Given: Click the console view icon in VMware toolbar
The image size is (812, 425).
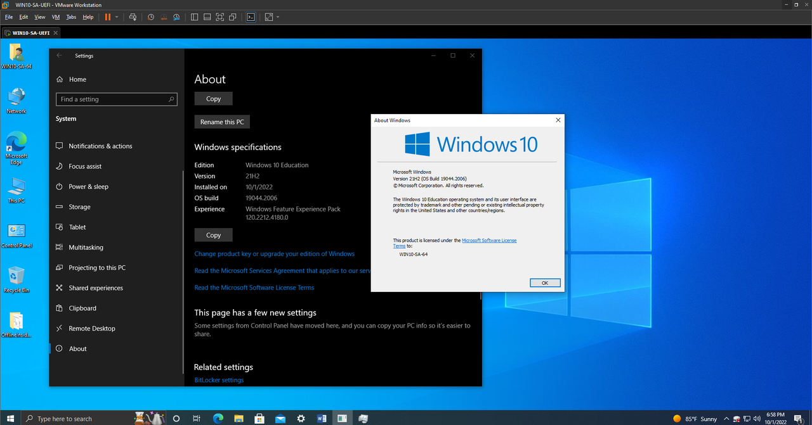Looking at the screenshot, I should 251,17.
